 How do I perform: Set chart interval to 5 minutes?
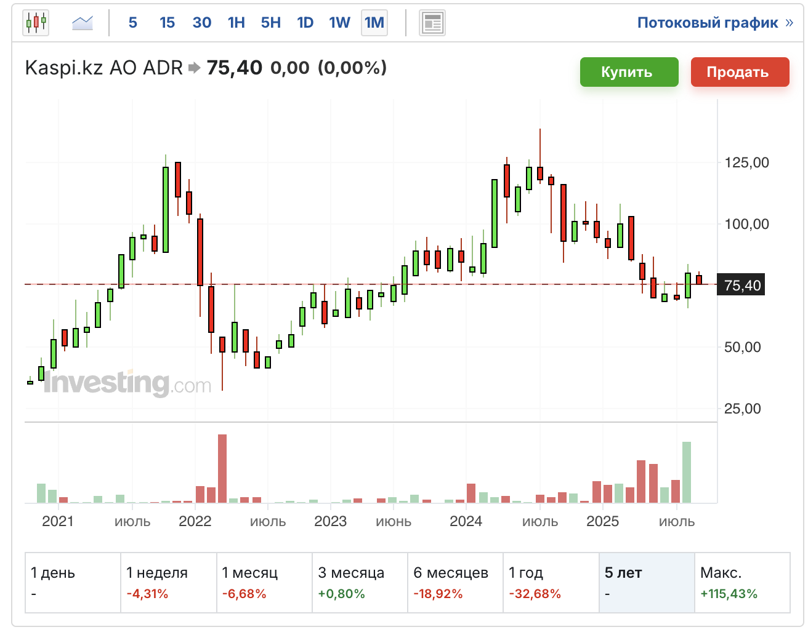(132, 23)
